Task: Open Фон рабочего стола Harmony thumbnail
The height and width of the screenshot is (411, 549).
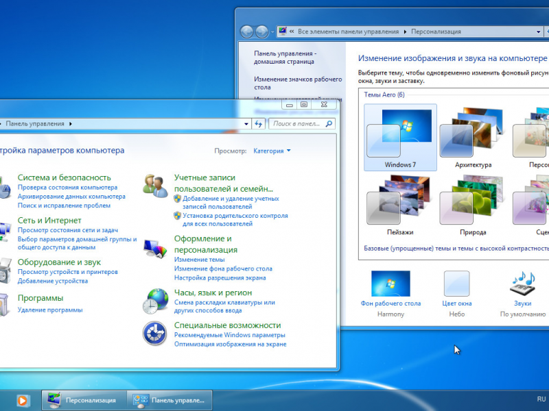Action: pos(390,284)
